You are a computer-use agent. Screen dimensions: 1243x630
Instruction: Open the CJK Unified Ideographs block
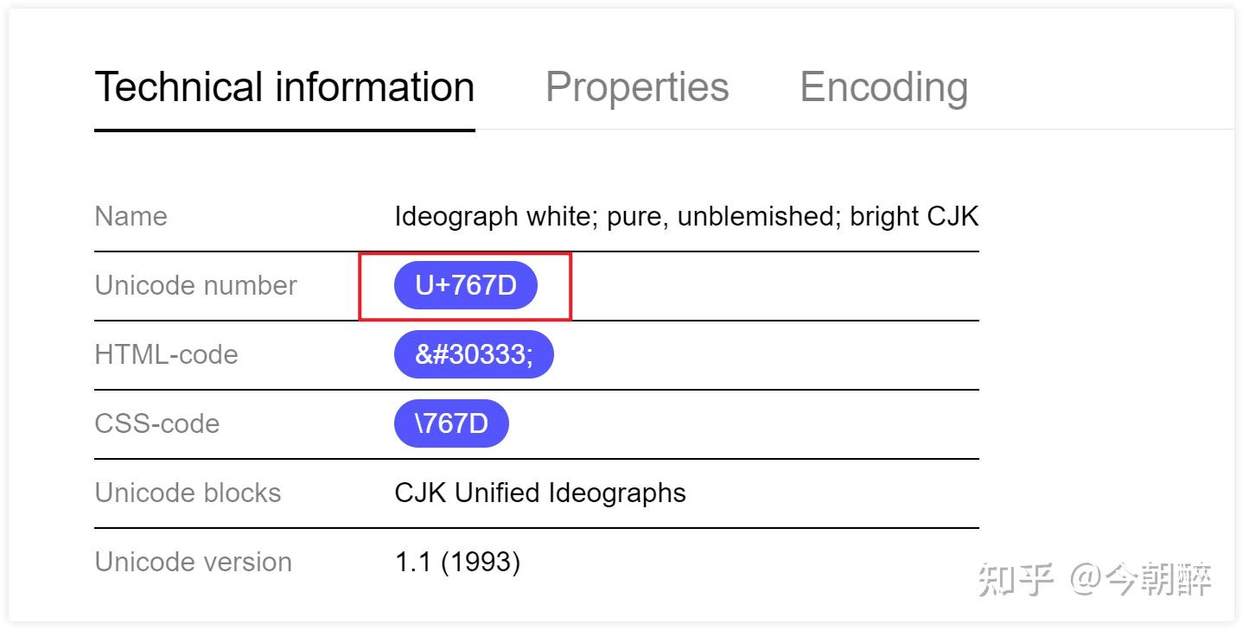540,493
